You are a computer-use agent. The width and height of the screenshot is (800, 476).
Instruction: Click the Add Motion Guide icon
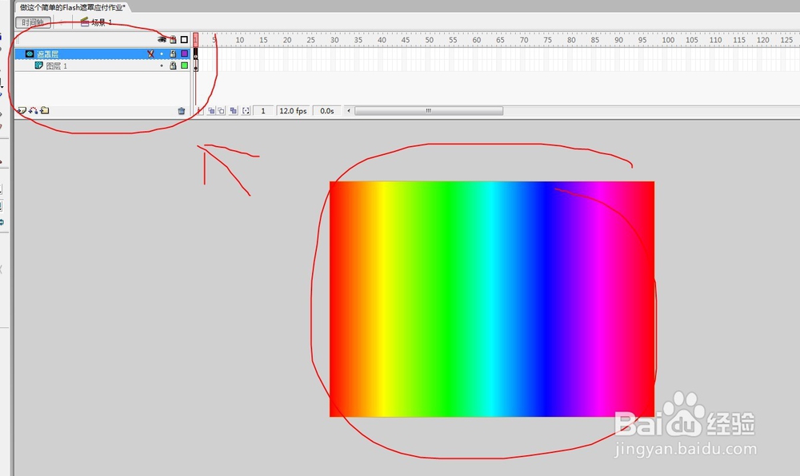click(x=33, y=110)
